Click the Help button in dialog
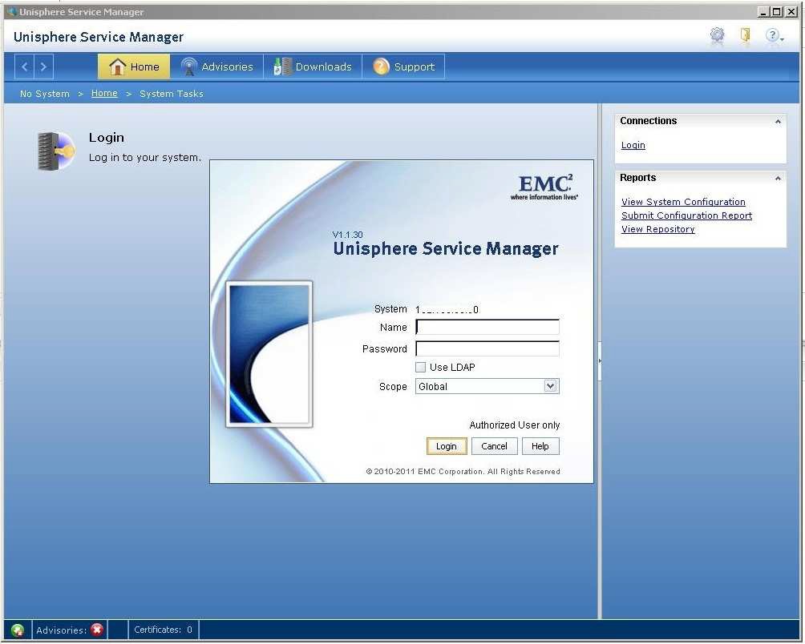 point(540,446)
